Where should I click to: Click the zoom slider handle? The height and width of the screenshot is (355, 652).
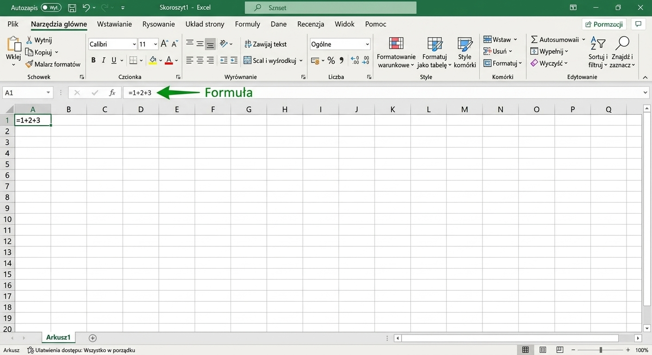(601, 350)
